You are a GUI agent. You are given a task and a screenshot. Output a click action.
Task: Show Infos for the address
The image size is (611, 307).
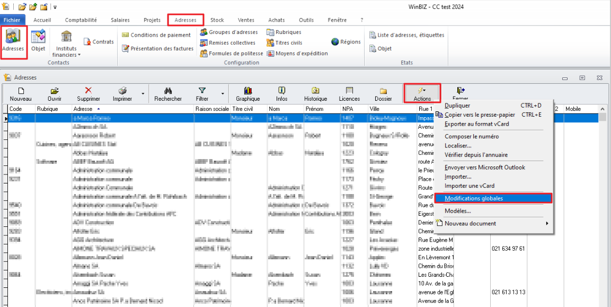281,94
